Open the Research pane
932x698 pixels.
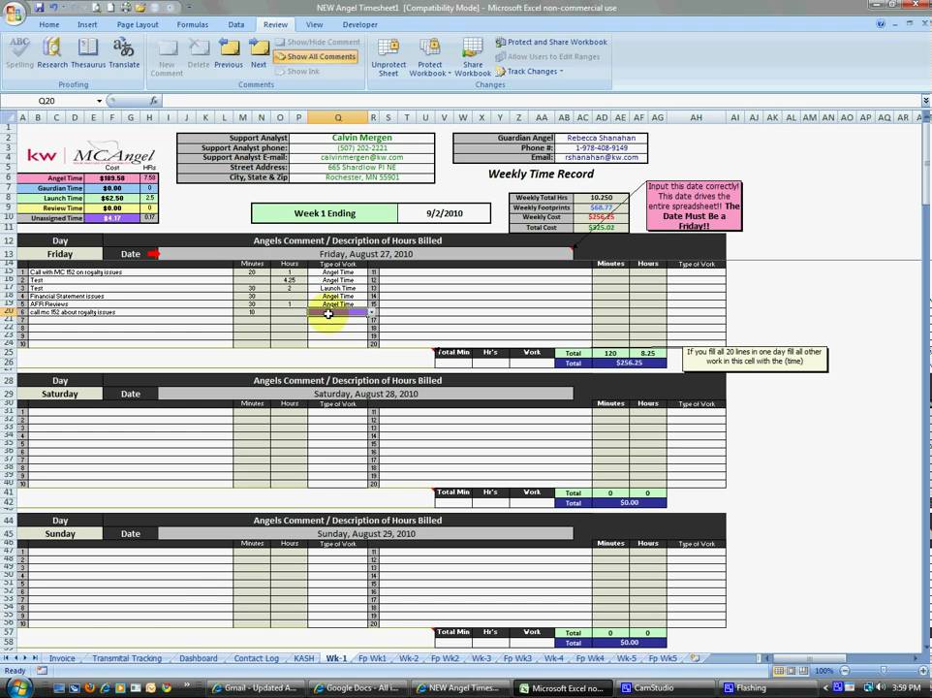[52, 53]
